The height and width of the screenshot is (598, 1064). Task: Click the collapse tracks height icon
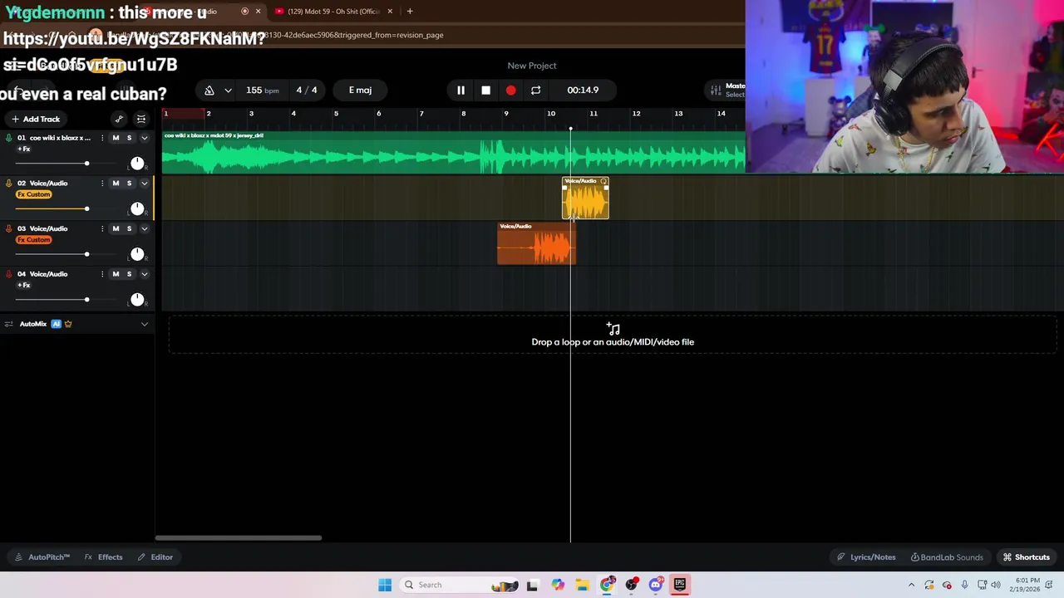tap(141, 119)
